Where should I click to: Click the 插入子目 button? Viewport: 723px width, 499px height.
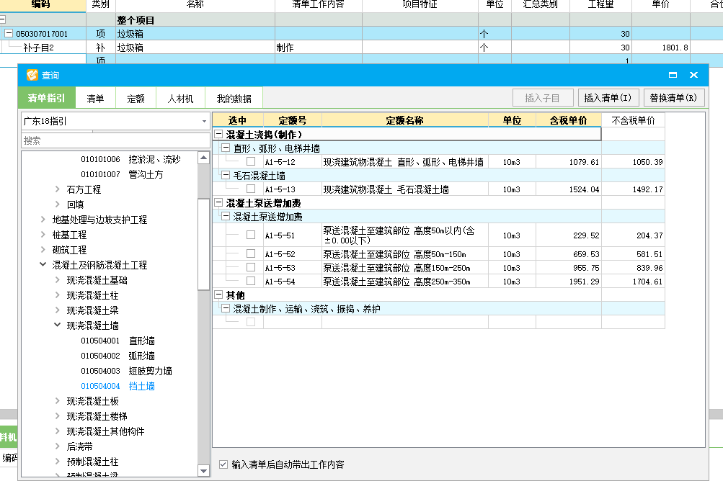click(x=543, y=98)
